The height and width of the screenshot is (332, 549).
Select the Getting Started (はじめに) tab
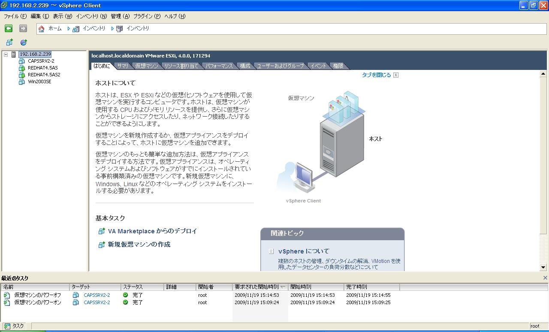click(x=102, y=66)
